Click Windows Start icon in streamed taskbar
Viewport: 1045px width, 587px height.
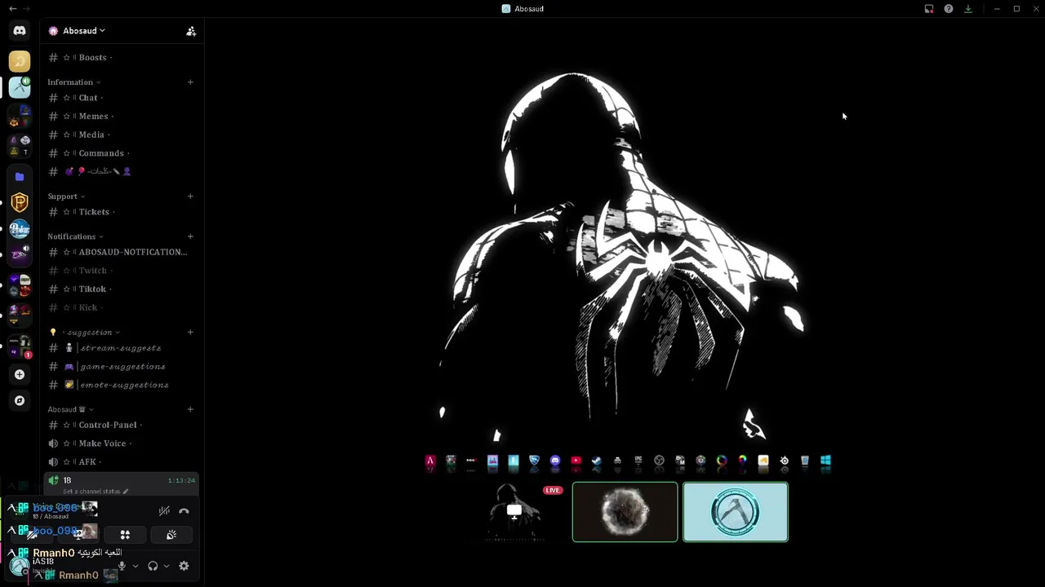(x=825, y=461)
